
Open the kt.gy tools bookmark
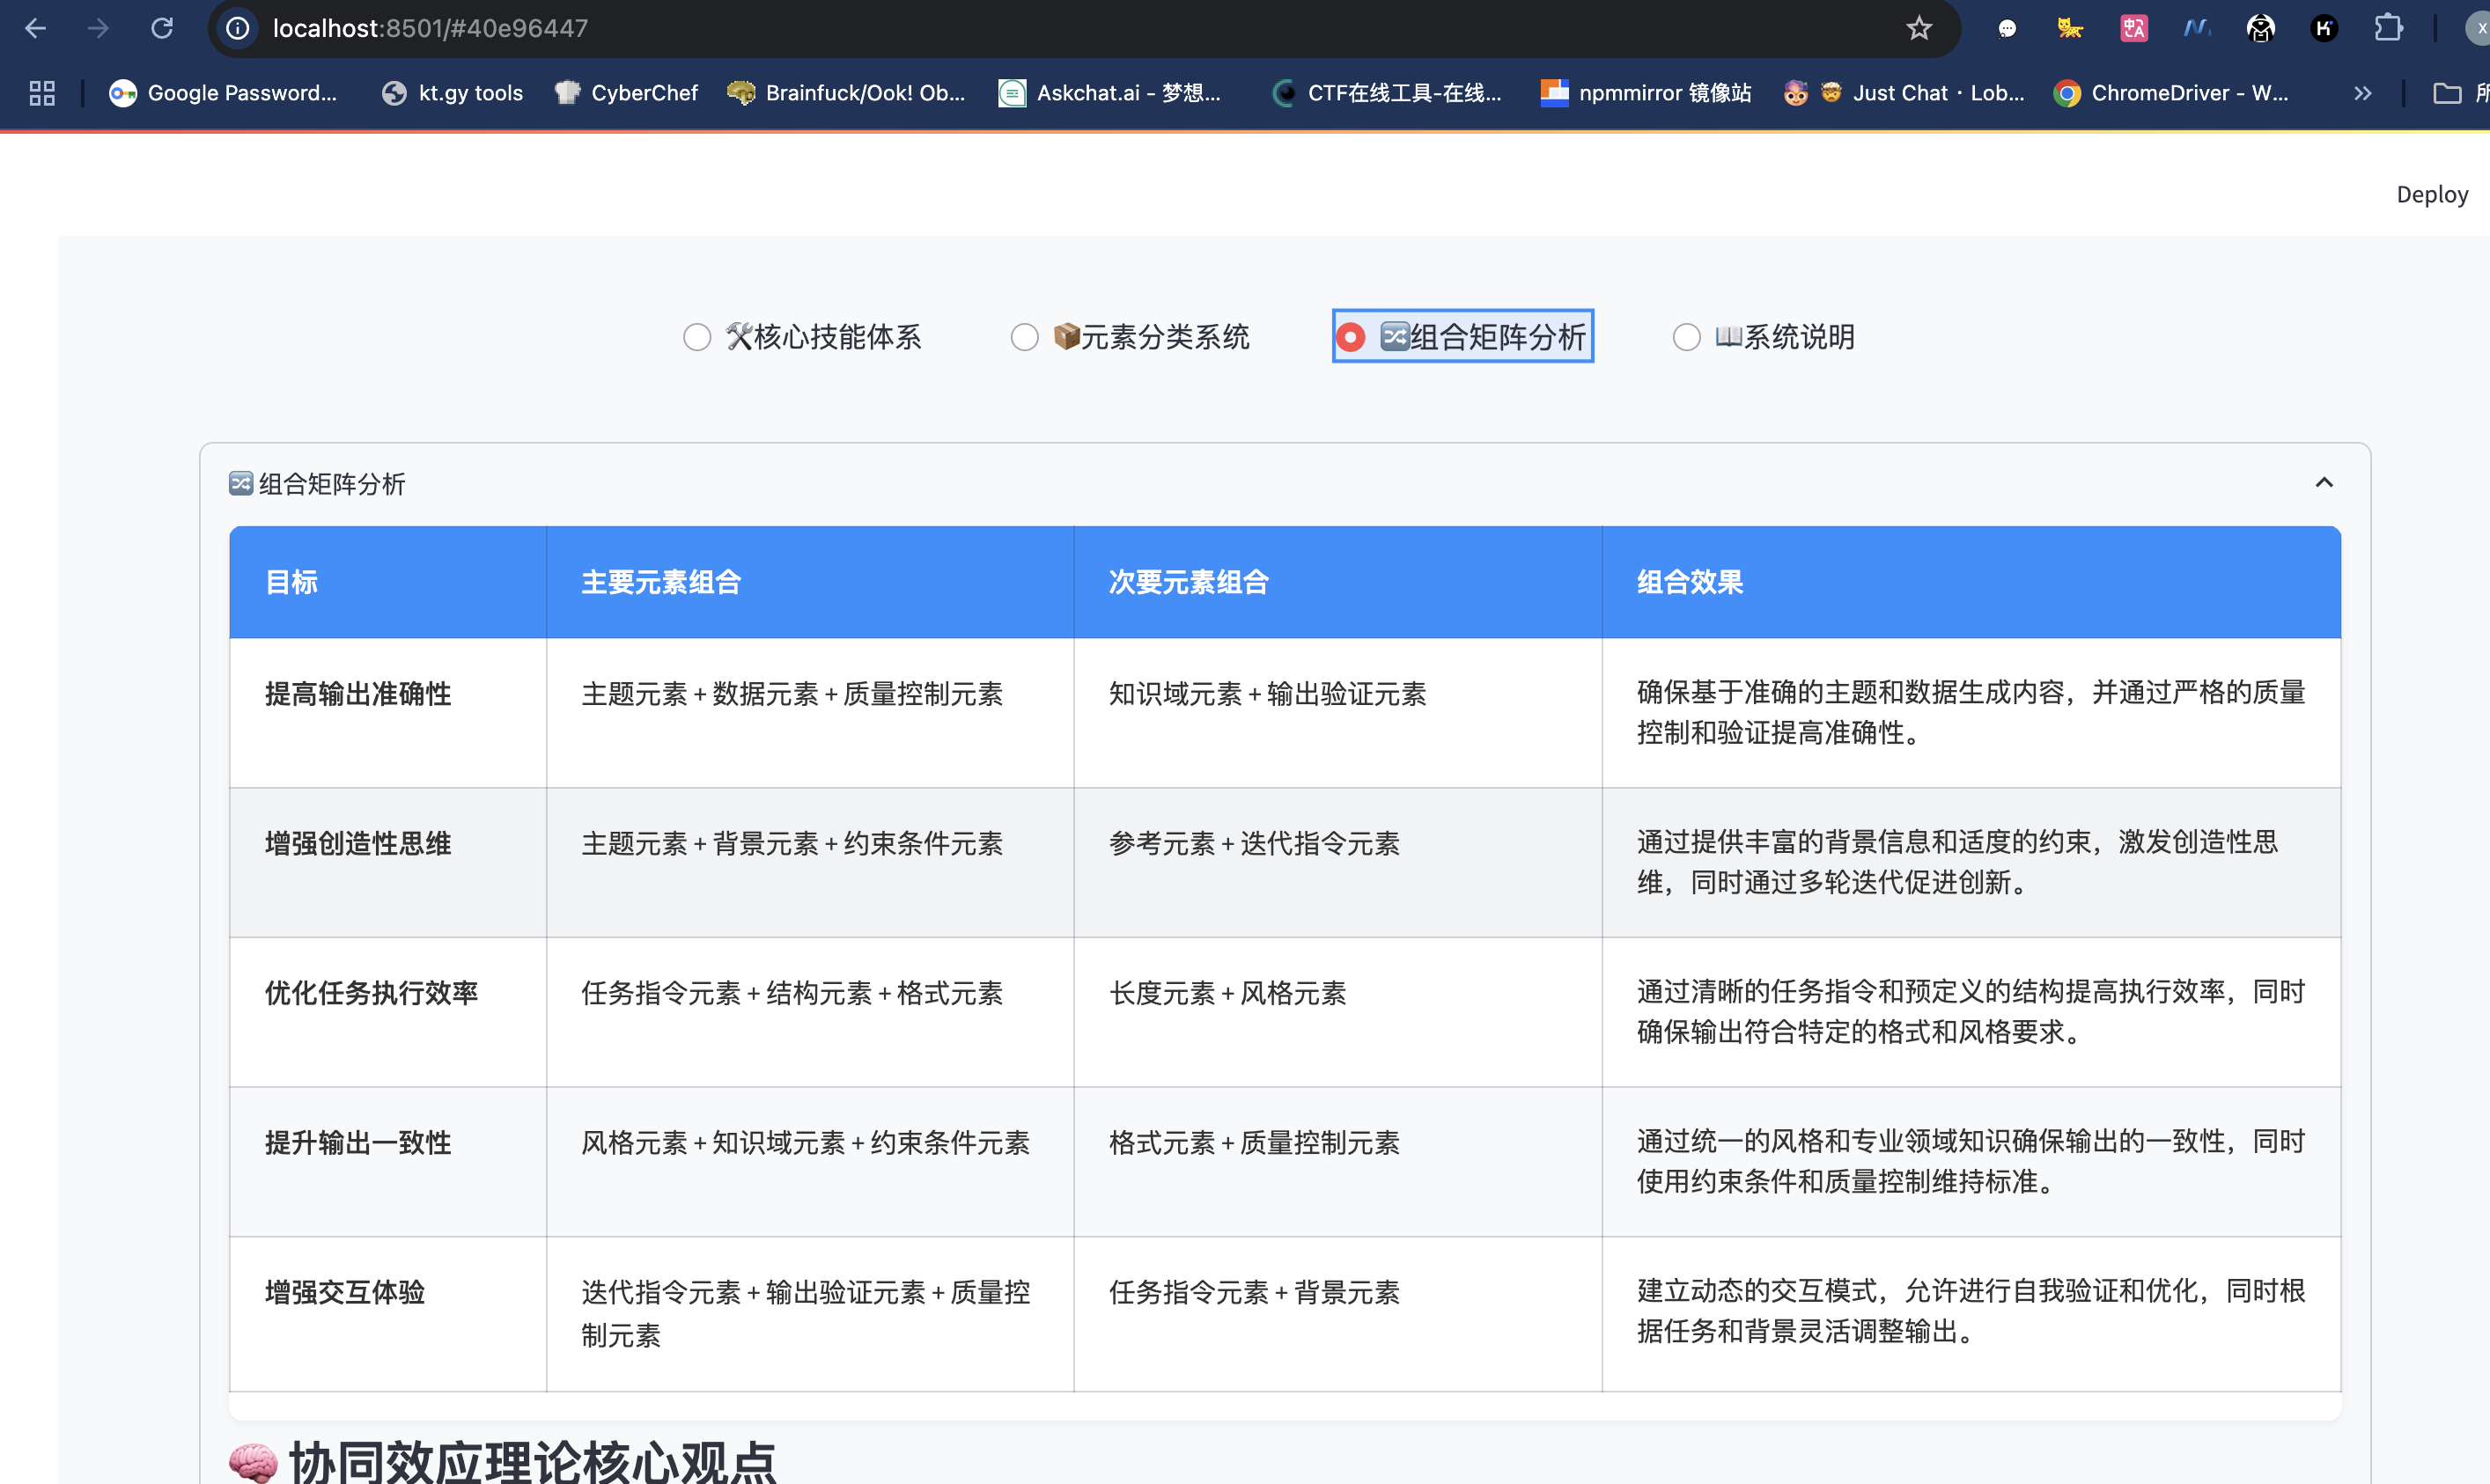(x=453, y=93)
